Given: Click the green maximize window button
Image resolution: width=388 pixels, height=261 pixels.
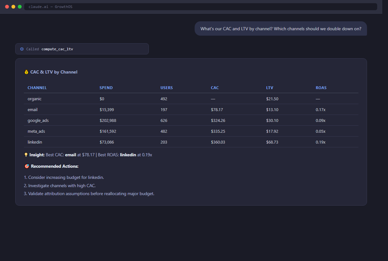Looking at the screenshot, I should click(x=20, y=7).
